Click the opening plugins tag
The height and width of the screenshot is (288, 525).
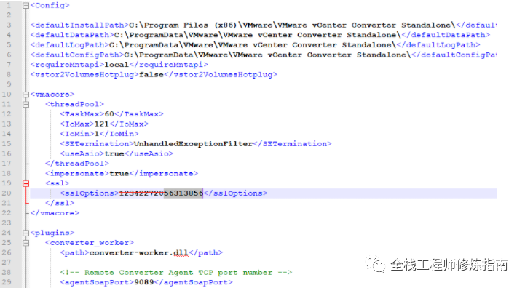point(52,233)
